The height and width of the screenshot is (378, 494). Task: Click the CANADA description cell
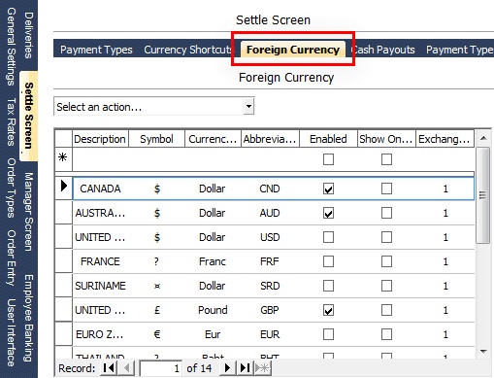100,189
